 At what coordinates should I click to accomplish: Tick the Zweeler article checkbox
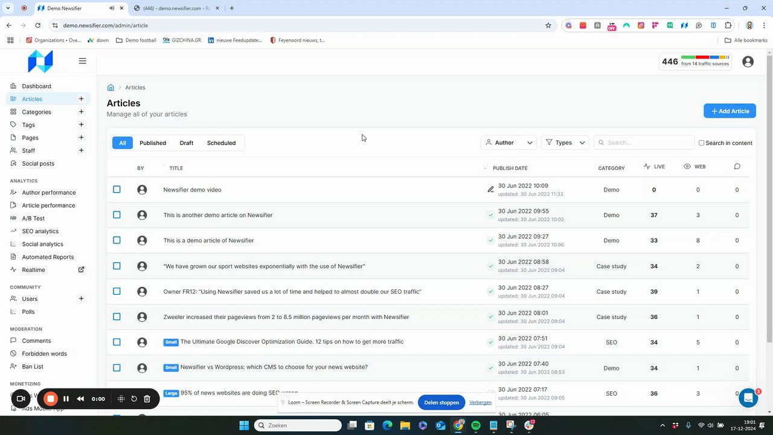(x=117, y=317)
